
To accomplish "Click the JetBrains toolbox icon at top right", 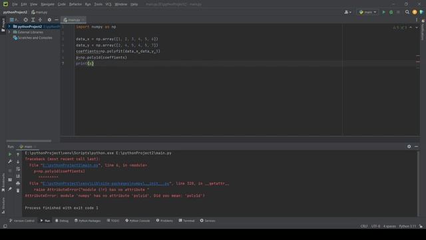I will pos(421,12).
